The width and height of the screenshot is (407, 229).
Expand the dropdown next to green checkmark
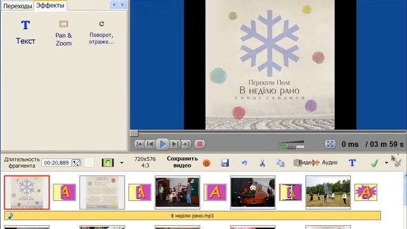[x=387, y=163]
